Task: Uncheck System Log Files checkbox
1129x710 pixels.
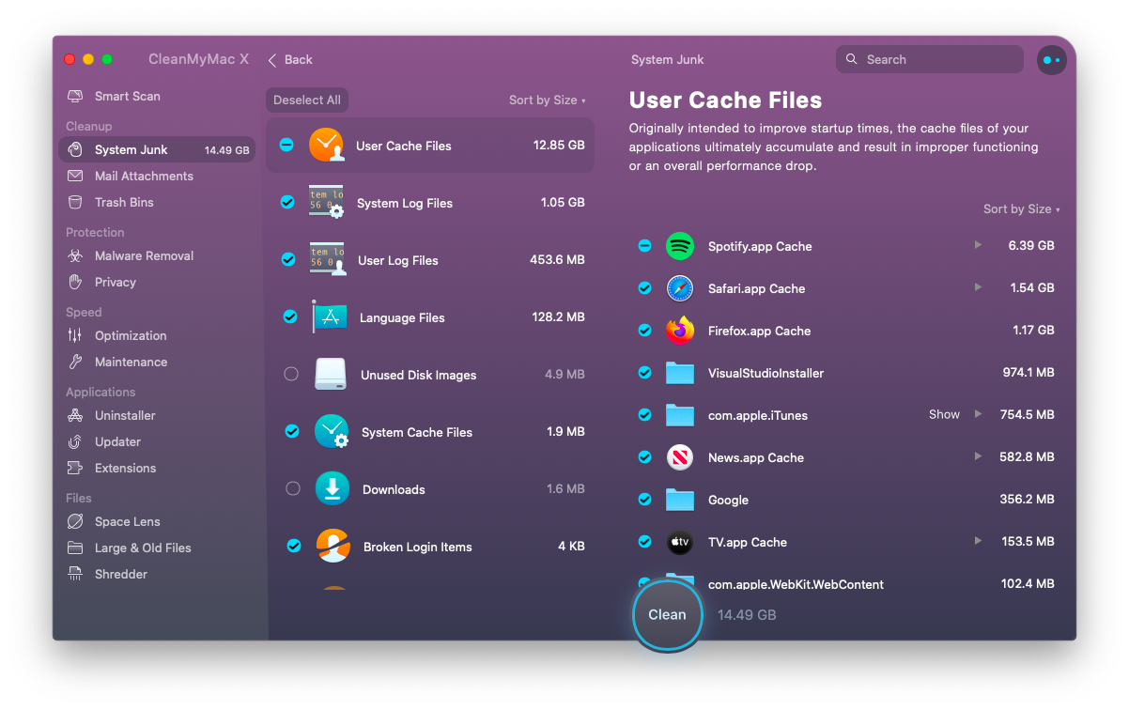Action: (287, 202)
